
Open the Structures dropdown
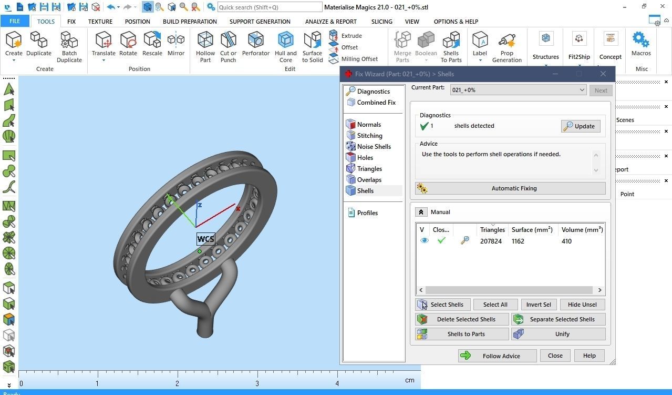click(x=545, y=66)
